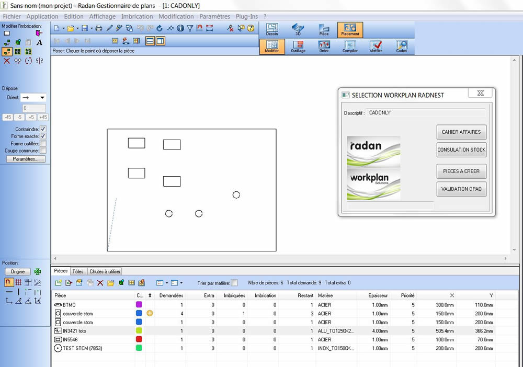The width and height of the screenshot is (523, 367).
Task: Toggle the Trier par matière checkbox
Action: pyautogui.click(x=234, y=283)
